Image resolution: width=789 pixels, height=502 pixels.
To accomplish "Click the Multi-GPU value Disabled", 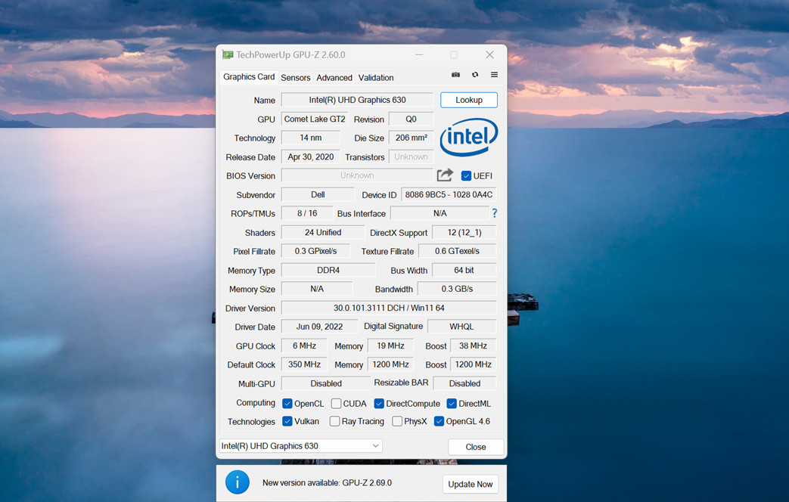I will 325,383.
